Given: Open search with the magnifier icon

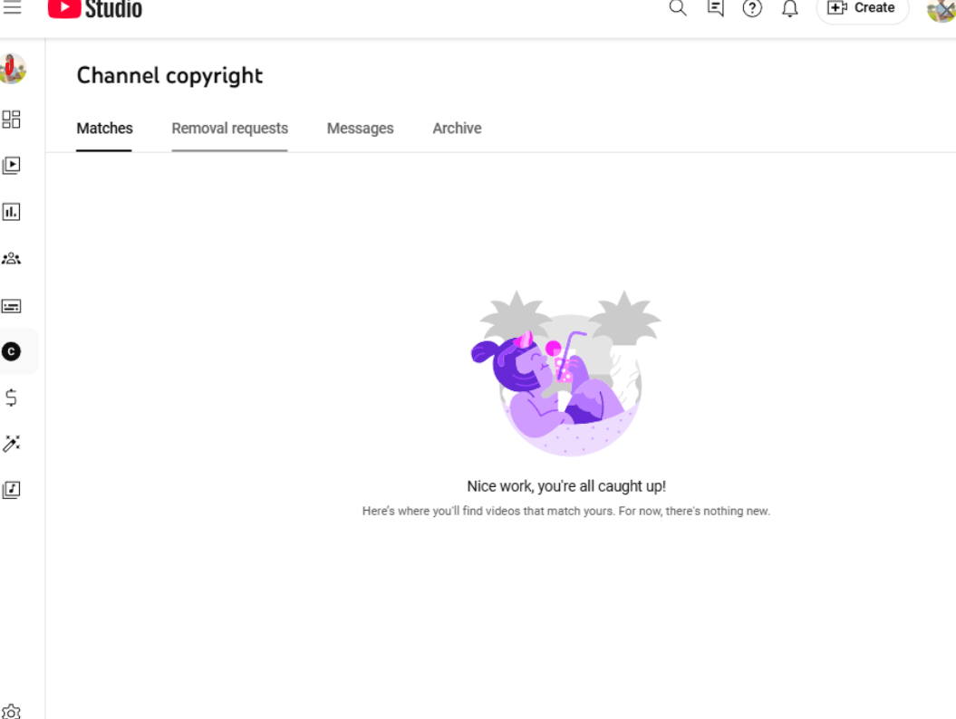Looking at the screenshot, I should pos(678,8).
